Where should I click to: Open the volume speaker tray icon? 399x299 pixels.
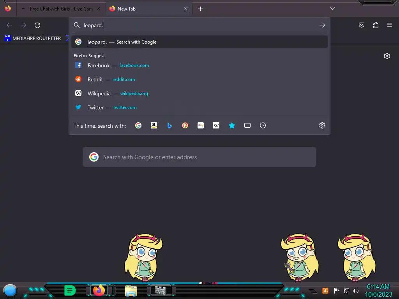pyautogui.click(x=355, y=290)
